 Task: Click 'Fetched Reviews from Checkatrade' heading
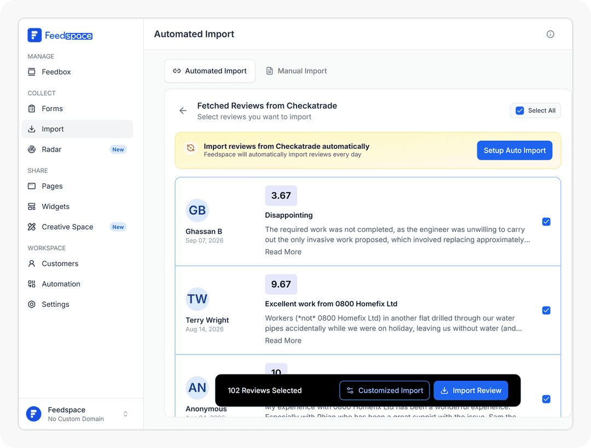[267, 106]
